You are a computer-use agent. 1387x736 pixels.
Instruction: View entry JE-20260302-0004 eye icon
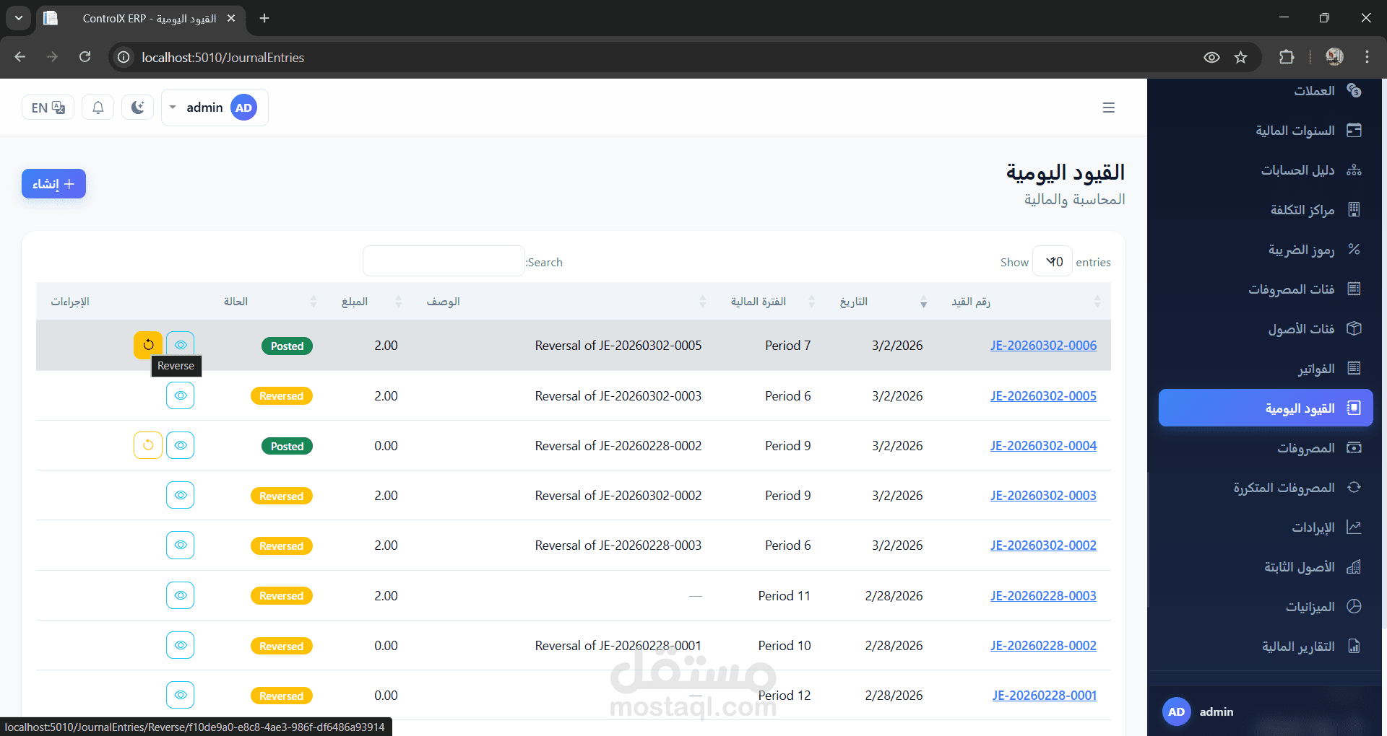tap(181, 445)
